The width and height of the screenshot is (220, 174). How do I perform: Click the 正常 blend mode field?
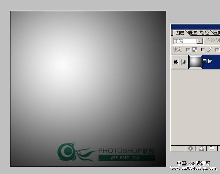click(188, 41)
